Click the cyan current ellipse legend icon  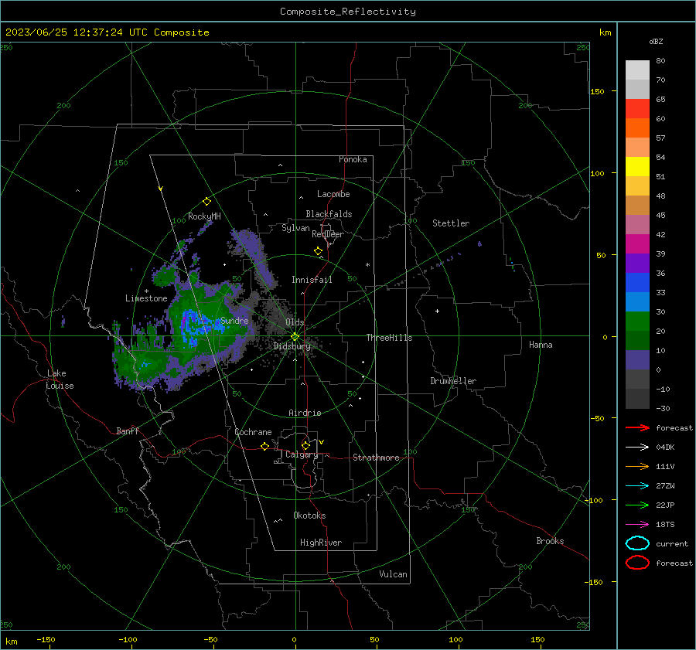point(637,543)
